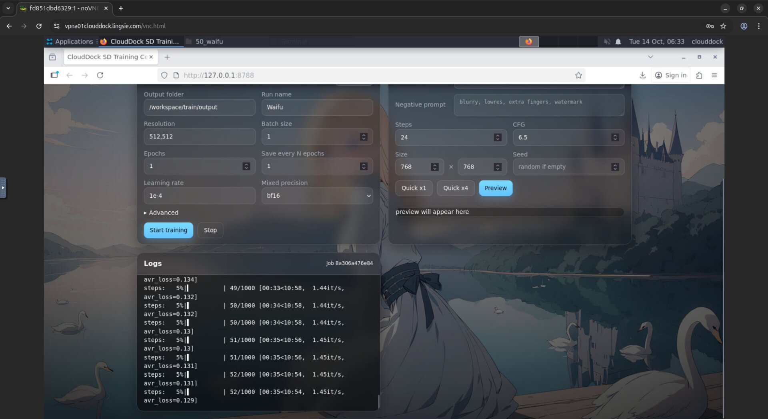The height and width of the screenshot is (419, 768).
Task: Open Firefox from the taskbar
Action: click(529, 41)
